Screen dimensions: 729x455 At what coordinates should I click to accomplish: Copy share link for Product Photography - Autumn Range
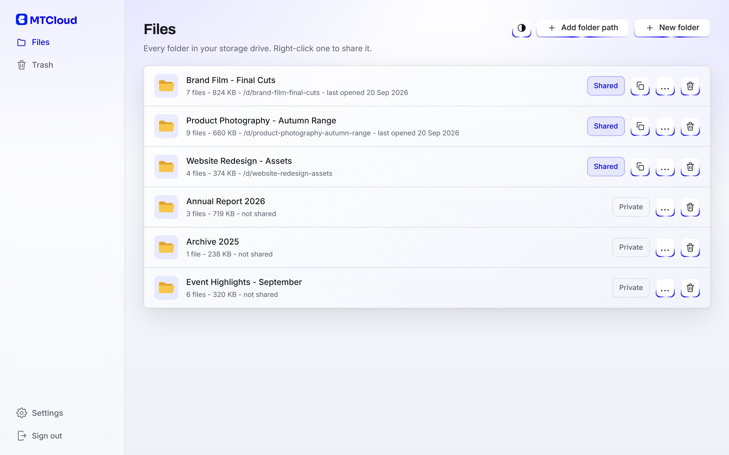(x=640, y=126)
